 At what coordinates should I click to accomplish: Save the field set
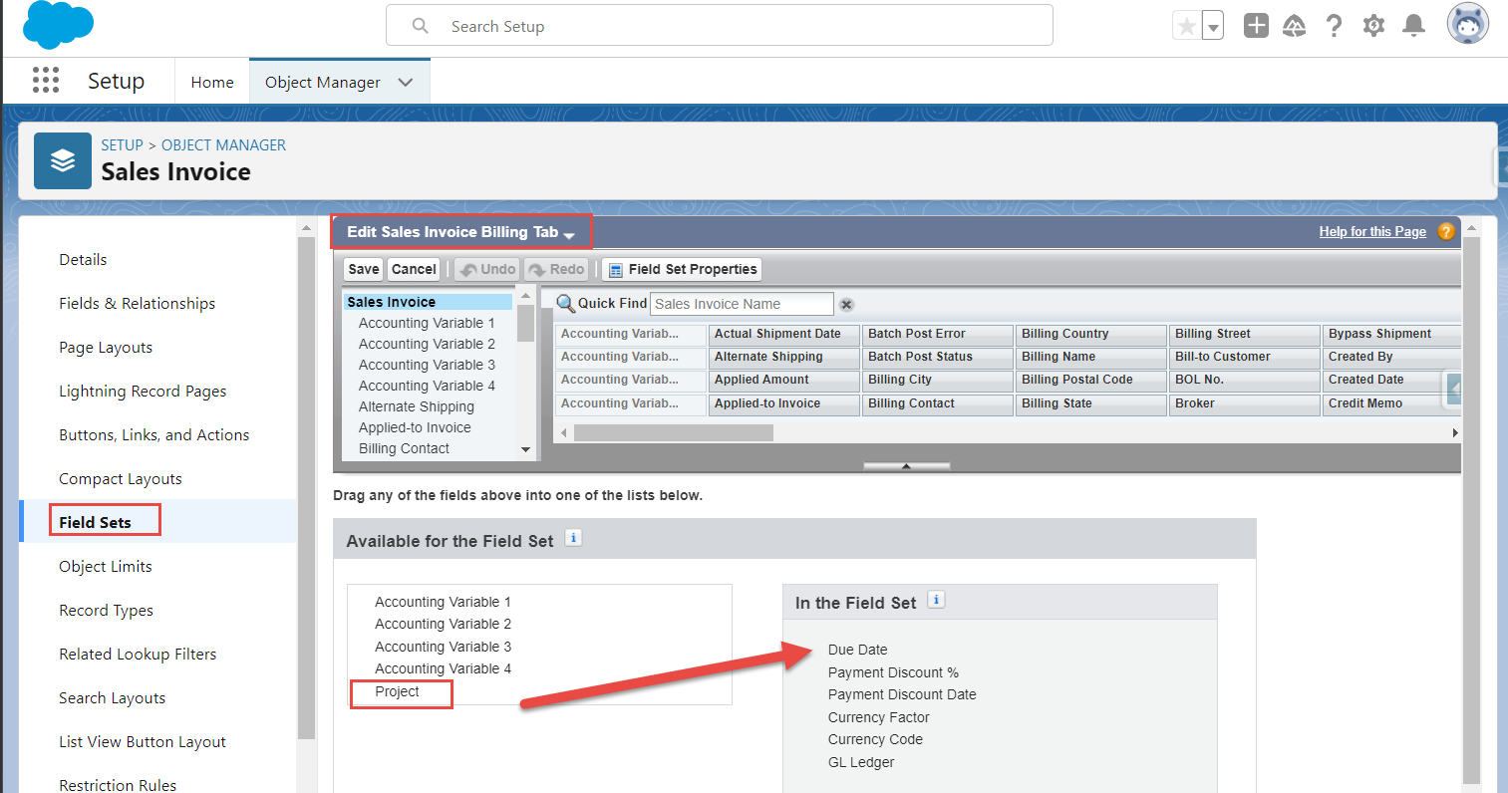click(364, 269)
